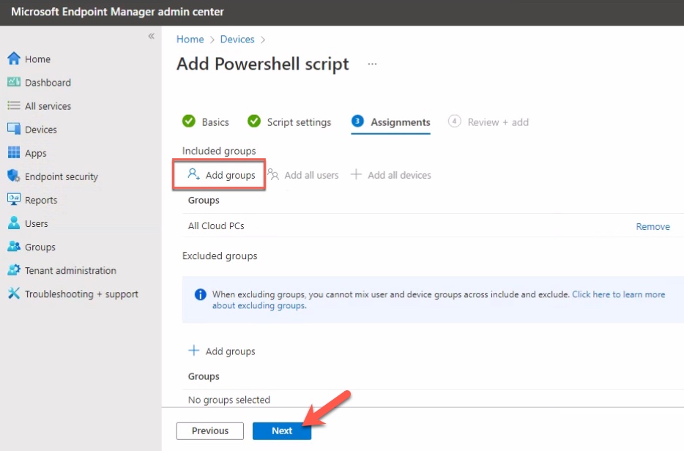Click the Microsoft Endpoint Manager admin center title
684x451 pixels.
(x=117, y=12)
